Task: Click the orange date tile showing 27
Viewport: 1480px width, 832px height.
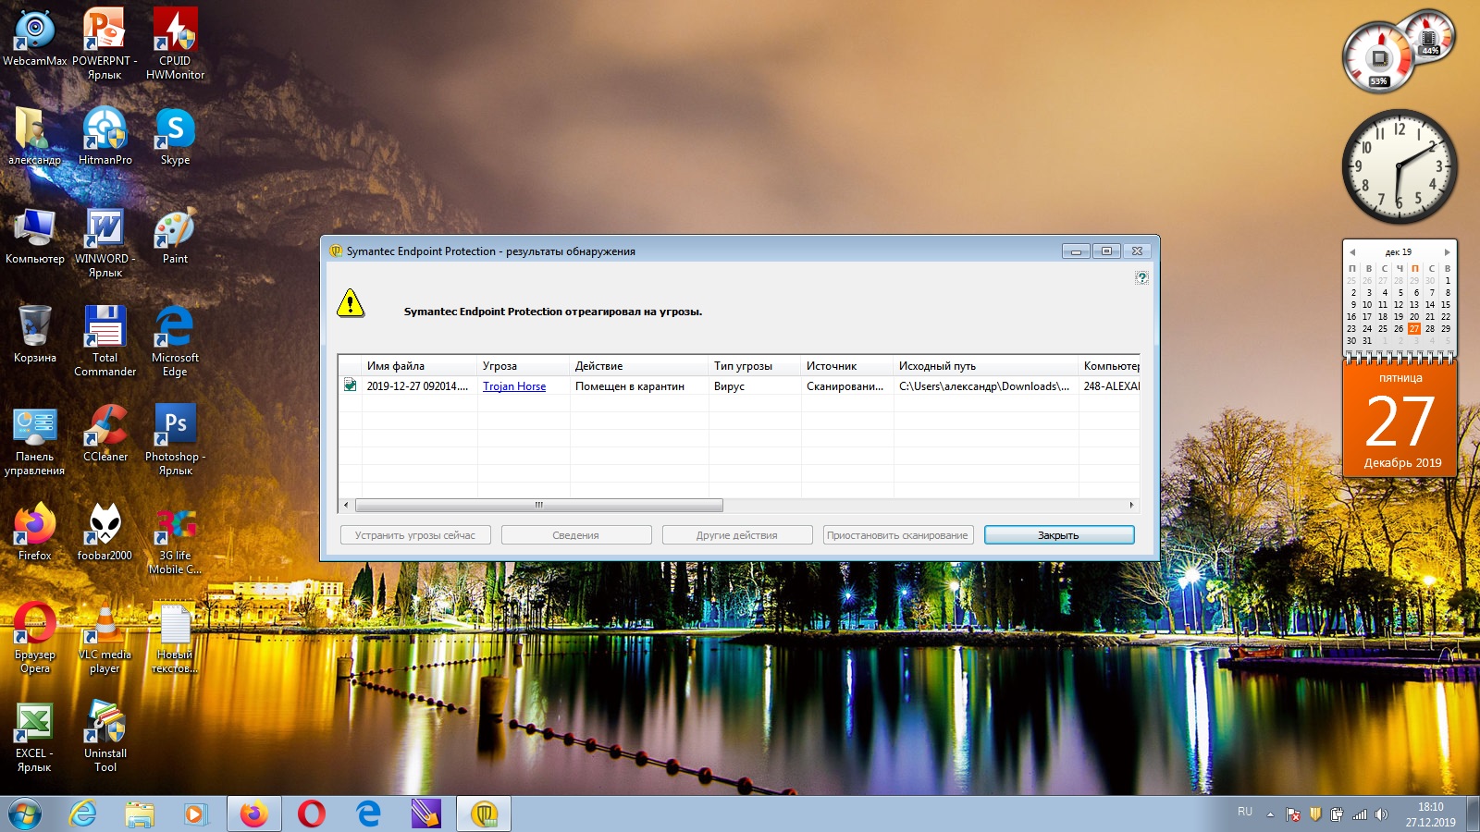Action: (x=1400, y=419)
